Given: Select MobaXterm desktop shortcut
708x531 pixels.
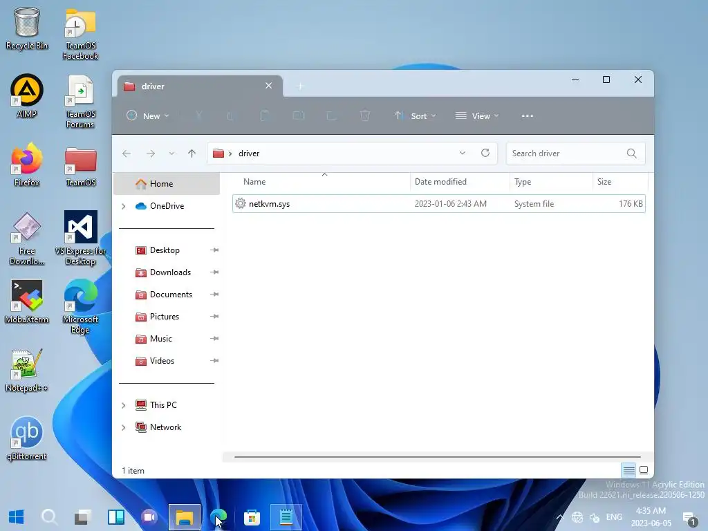Looking at the screenshot, I should pyautogui.click(x=27, y=301).
